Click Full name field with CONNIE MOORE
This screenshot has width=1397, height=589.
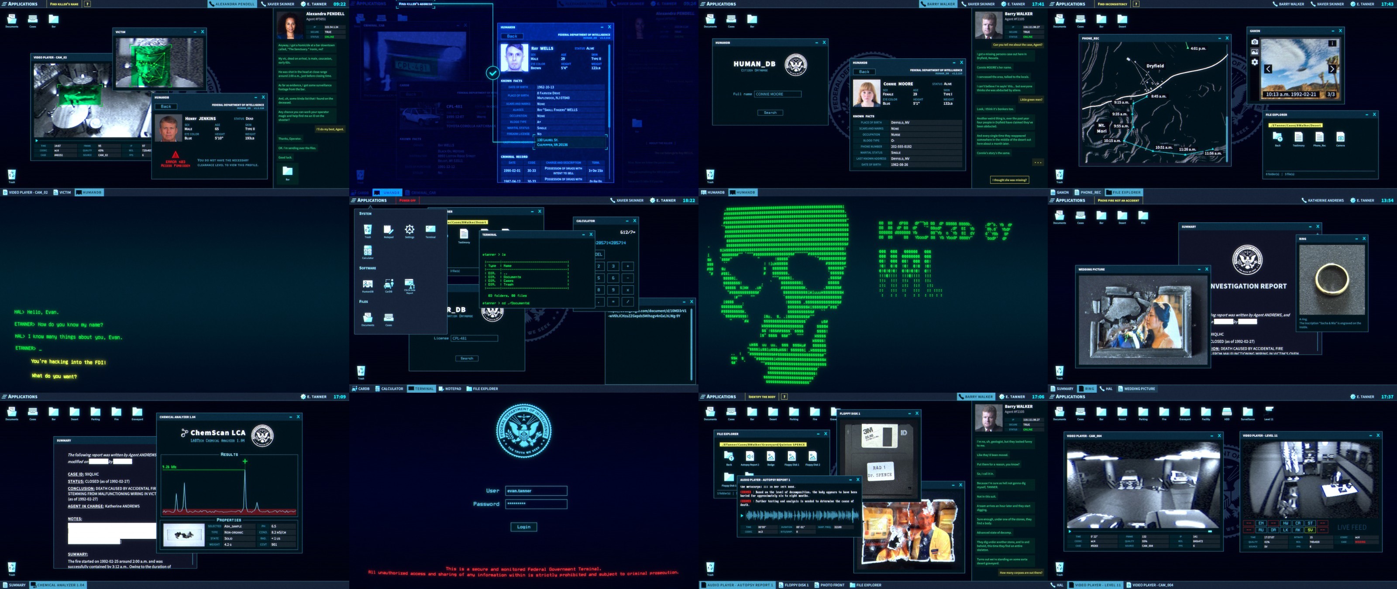tap(777, 94)
